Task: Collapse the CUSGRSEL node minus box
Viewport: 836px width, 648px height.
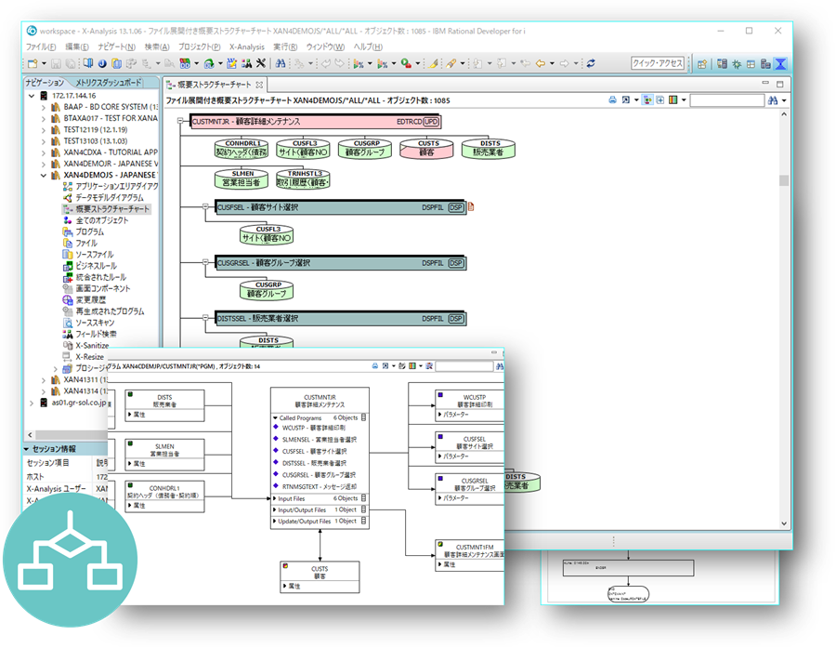Action: [x=205, y=261]
